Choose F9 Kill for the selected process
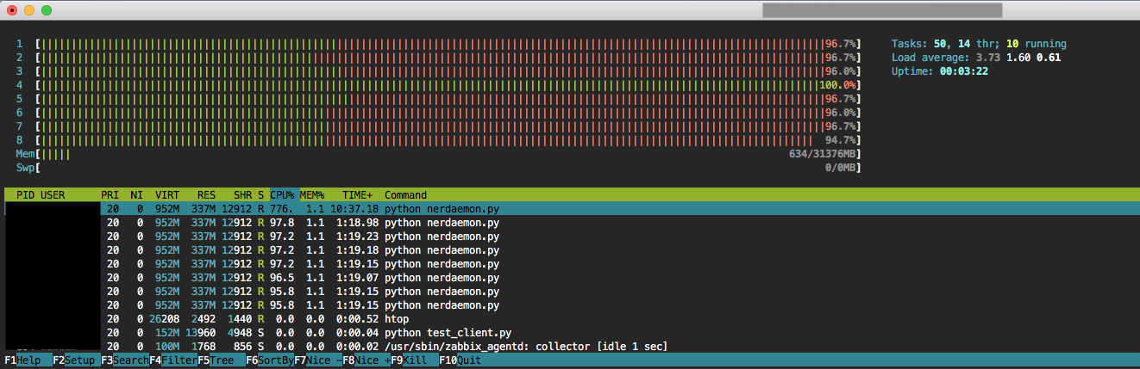1140x369 pixels. [415, 360]
